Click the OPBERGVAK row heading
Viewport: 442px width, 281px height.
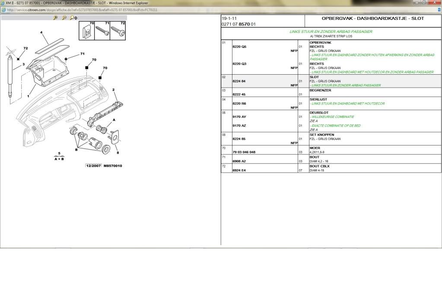click(x=320, y=42)
